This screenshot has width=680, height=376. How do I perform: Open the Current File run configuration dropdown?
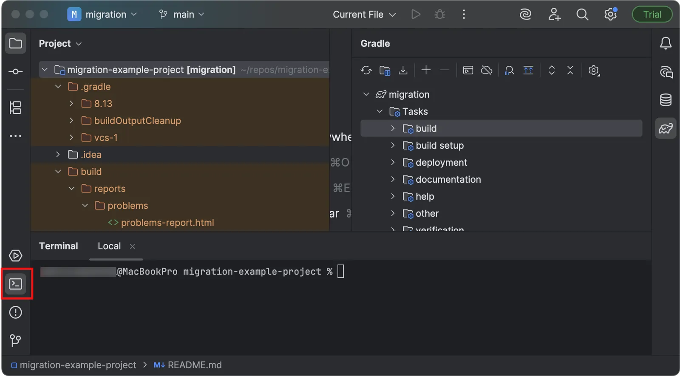(364, 14)
